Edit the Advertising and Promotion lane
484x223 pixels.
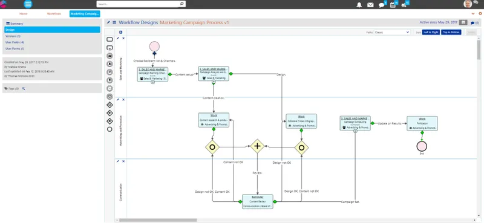point(117,100)
